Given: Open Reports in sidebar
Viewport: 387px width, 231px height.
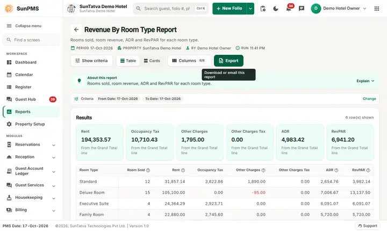Looking at the screenshot, I should pos(31,112).
